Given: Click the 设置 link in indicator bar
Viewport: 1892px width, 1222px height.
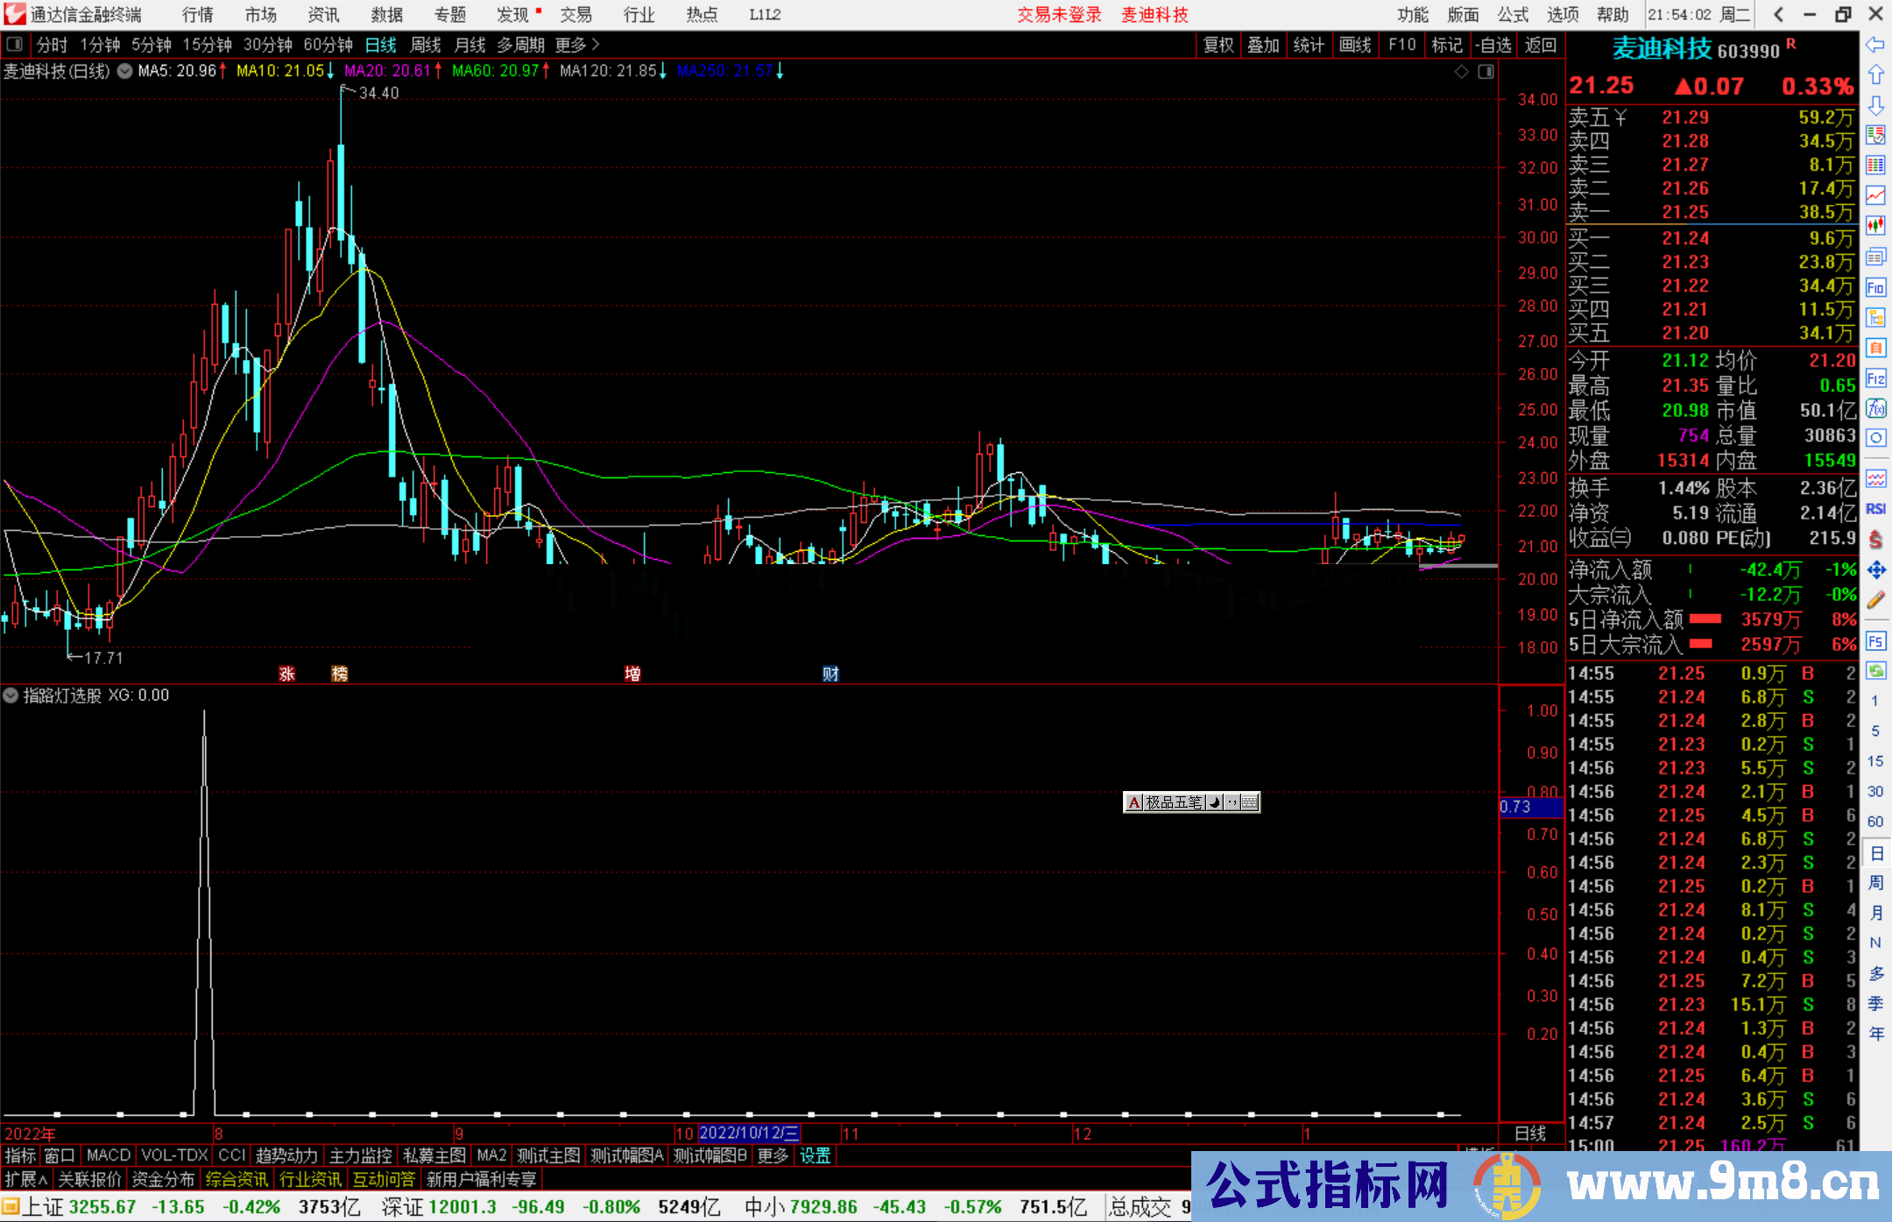Looking at the screenshot, I should 815,1155.
